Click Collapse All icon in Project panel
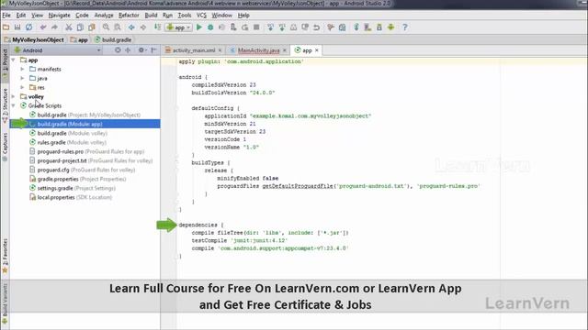 128,50
